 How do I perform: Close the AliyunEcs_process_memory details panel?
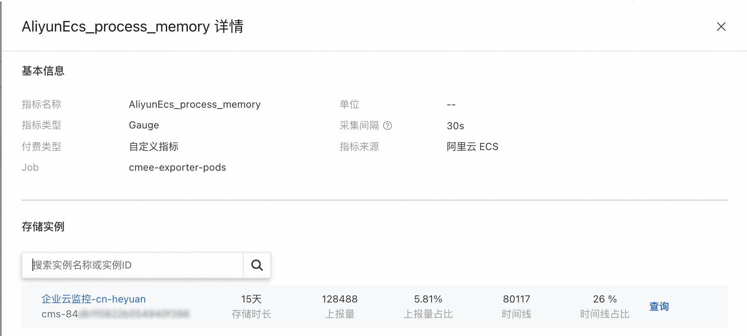pos(721,27)
